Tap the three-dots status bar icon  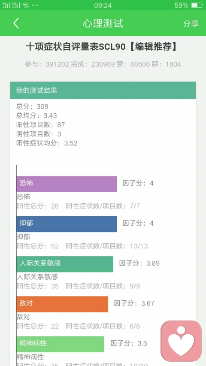pos(35,5)
